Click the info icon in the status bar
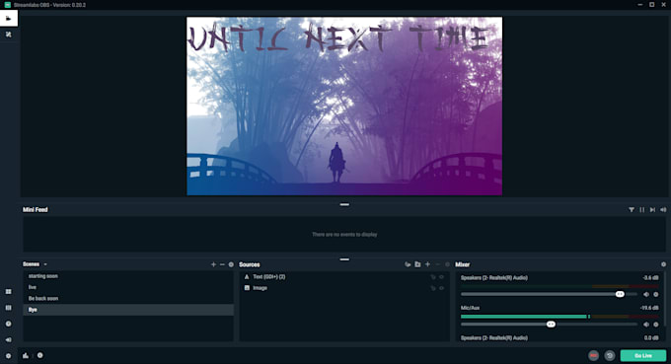The width and height of the screenshot is (671, 364). 39,355
